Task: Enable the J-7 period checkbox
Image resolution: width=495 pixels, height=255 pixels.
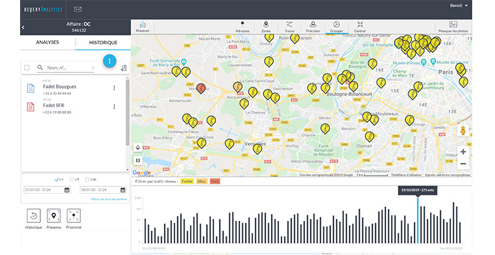Action: [72, 180]
